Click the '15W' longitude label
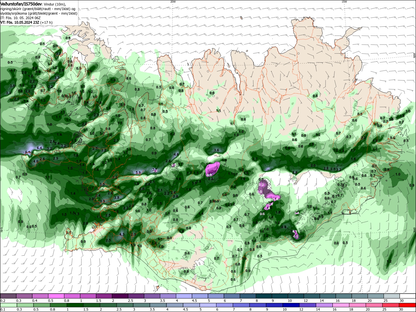The image size is (416, 312). 344,2
